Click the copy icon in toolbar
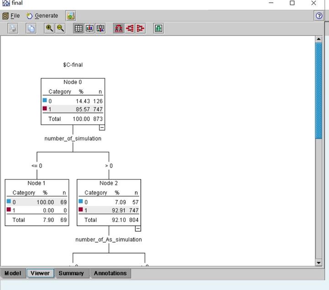 click(x=31, y=28)
